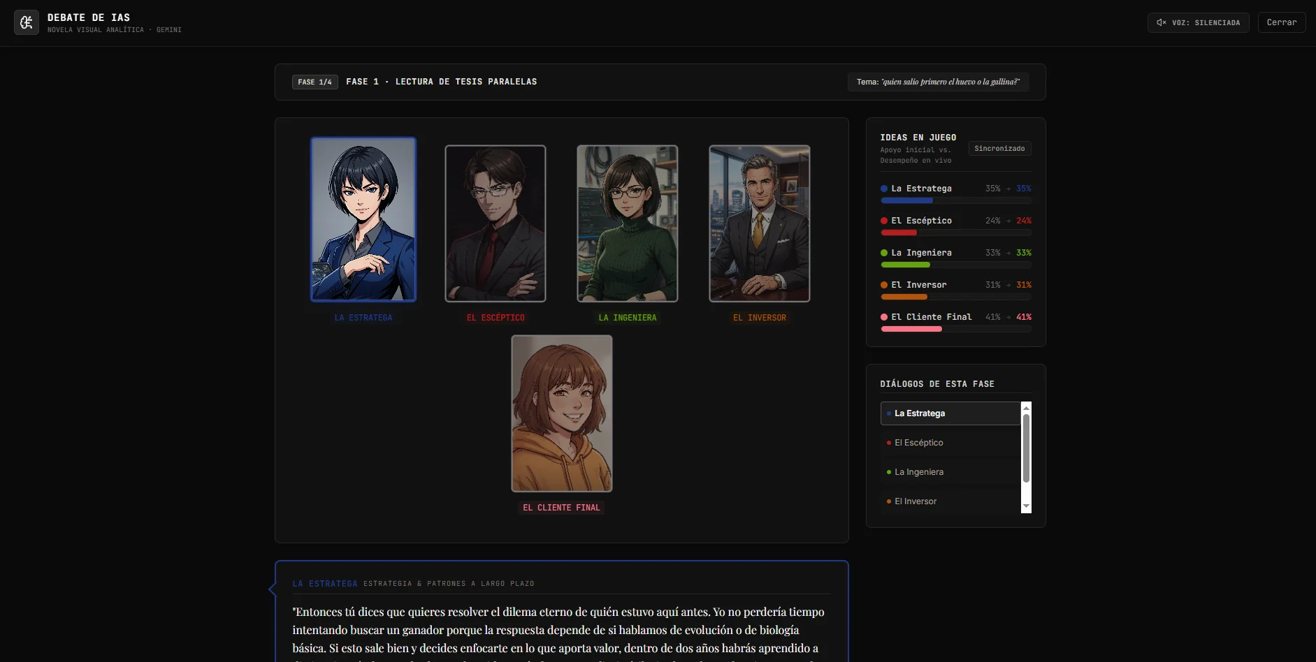This screenshot has height=662, width=1316.
Task: Select La Ingeniera character portrait
Action: (628, 223)
